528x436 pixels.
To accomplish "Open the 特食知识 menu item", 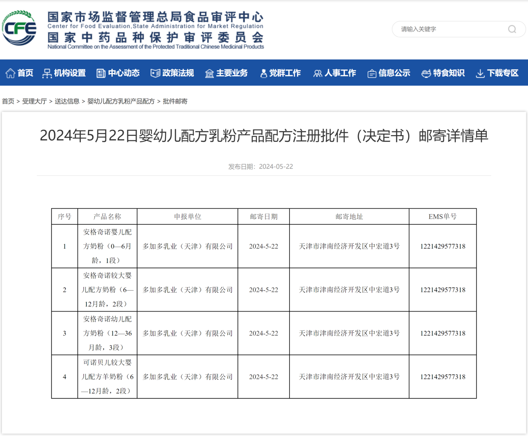I will coord(449,73).
